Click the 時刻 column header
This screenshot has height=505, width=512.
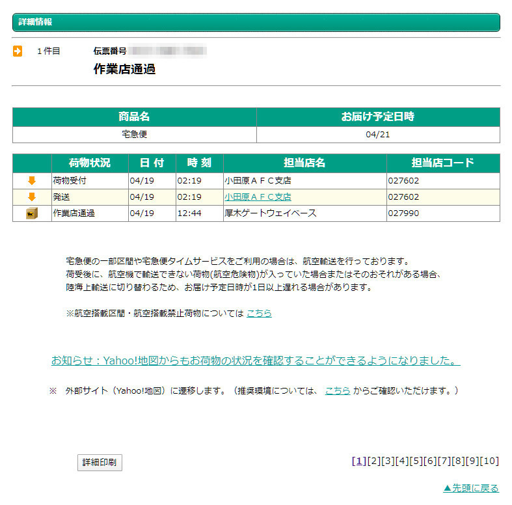tap(200, 163)
